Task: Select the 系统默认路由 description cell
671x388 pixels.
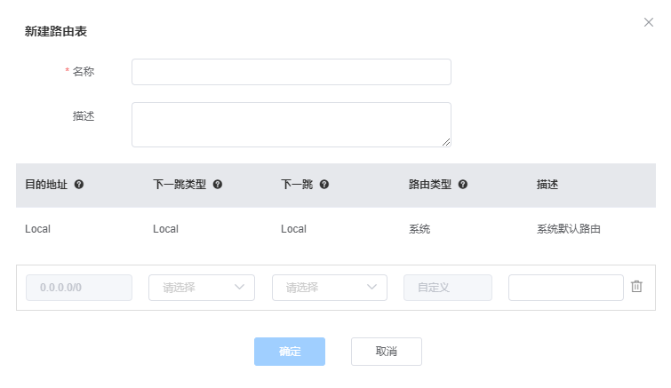Action: [569, 229]
